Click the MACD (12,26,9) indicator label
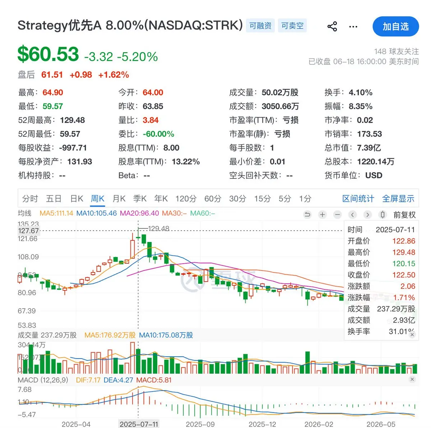Image resolution: width=431 pixels, height=428 pixels. [43, 380]
